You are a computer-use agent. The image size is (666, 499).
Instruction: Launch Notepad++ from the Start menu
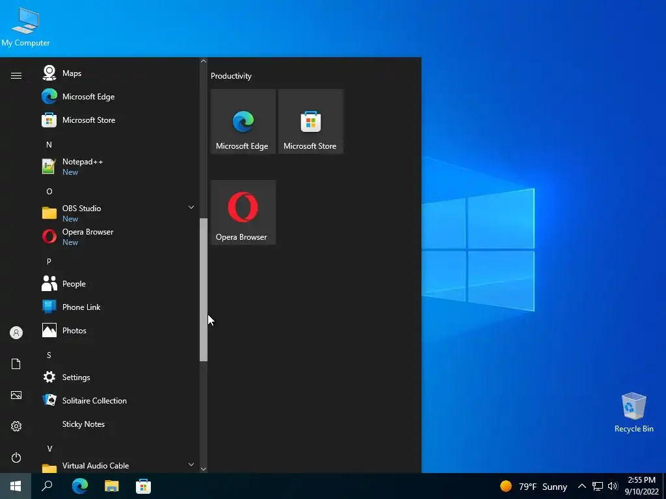119,167
